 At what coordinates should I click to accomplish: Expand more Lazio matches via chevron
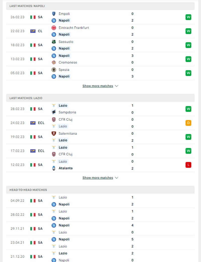click(117, 178)
